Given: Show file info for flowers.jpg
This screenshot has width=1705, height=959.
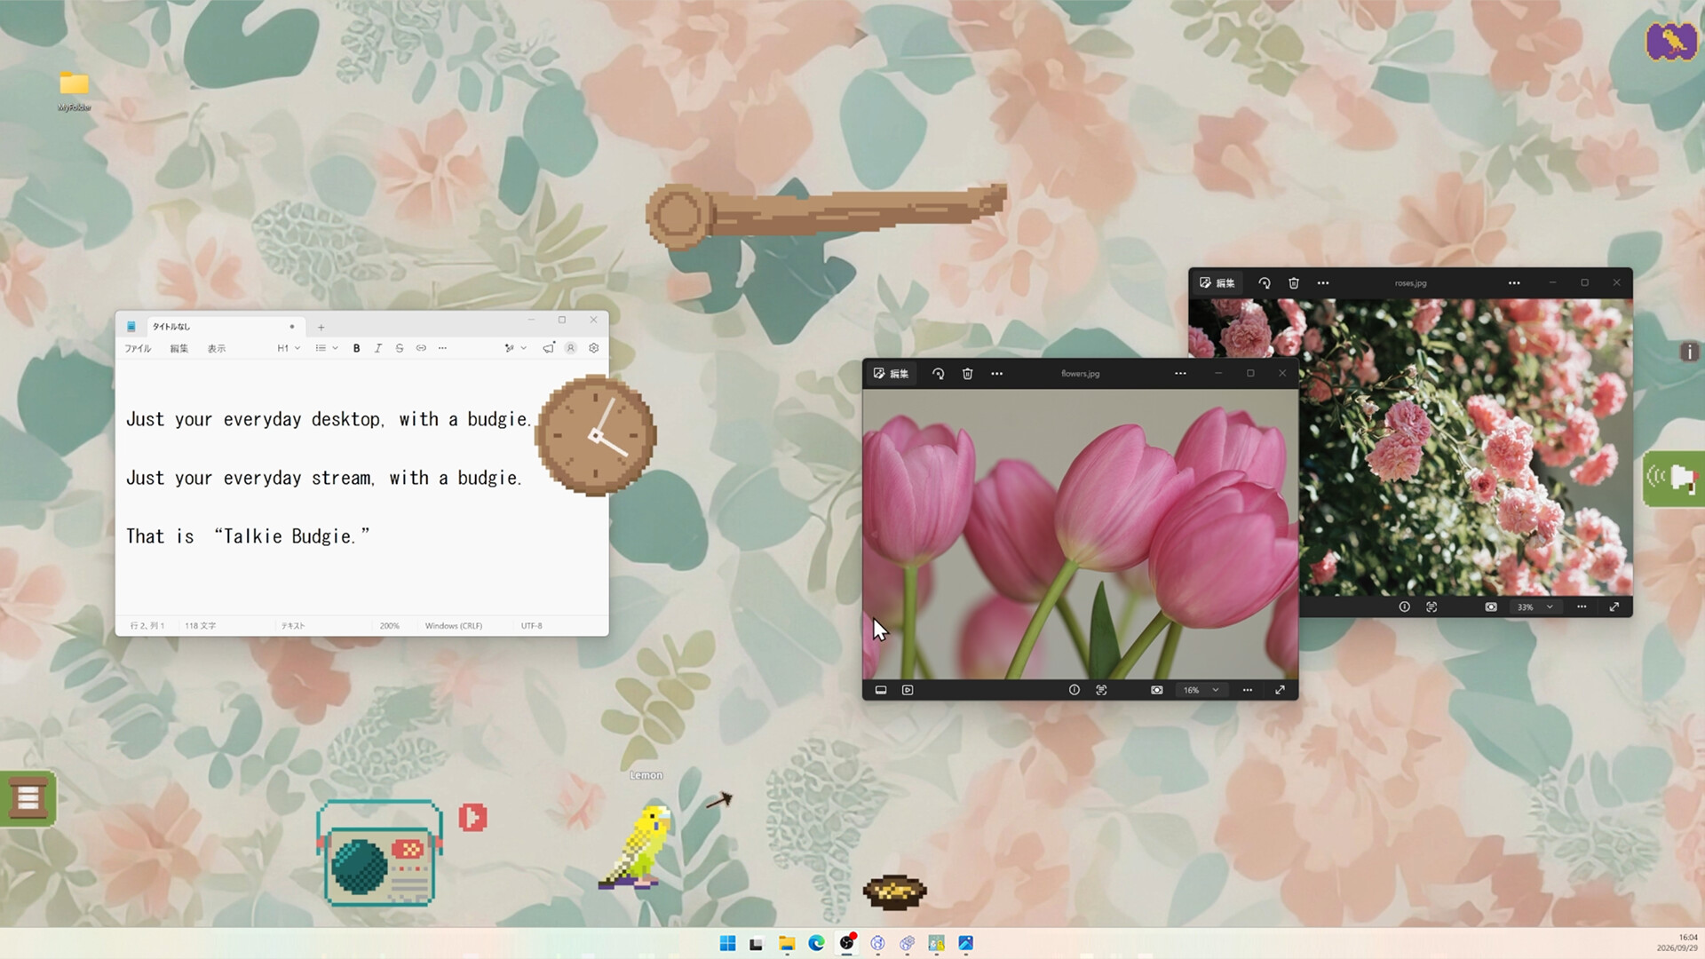Looking at the screenshot, I should tap(1075, 690).
